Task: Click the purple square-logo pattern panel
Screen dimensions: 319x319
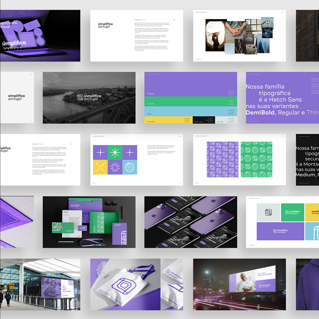Action: click(x=222, y=160)
